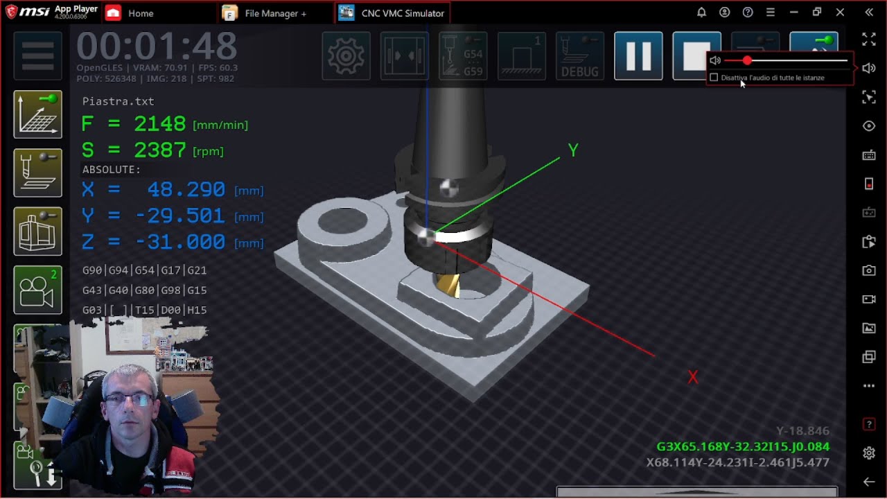
Task: Click the elapsed time 00:01:48
Action: [157, 46]
